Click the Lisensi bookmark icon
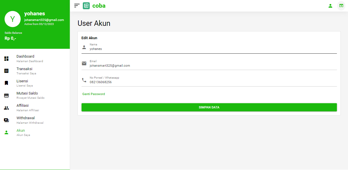348x170 pixels. (7, 83)
